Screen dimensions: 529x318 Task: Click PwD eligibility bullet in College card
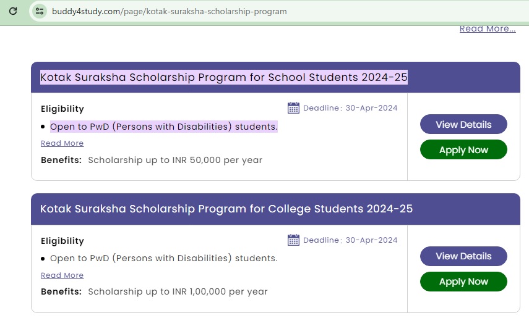[x=163, y=258]
